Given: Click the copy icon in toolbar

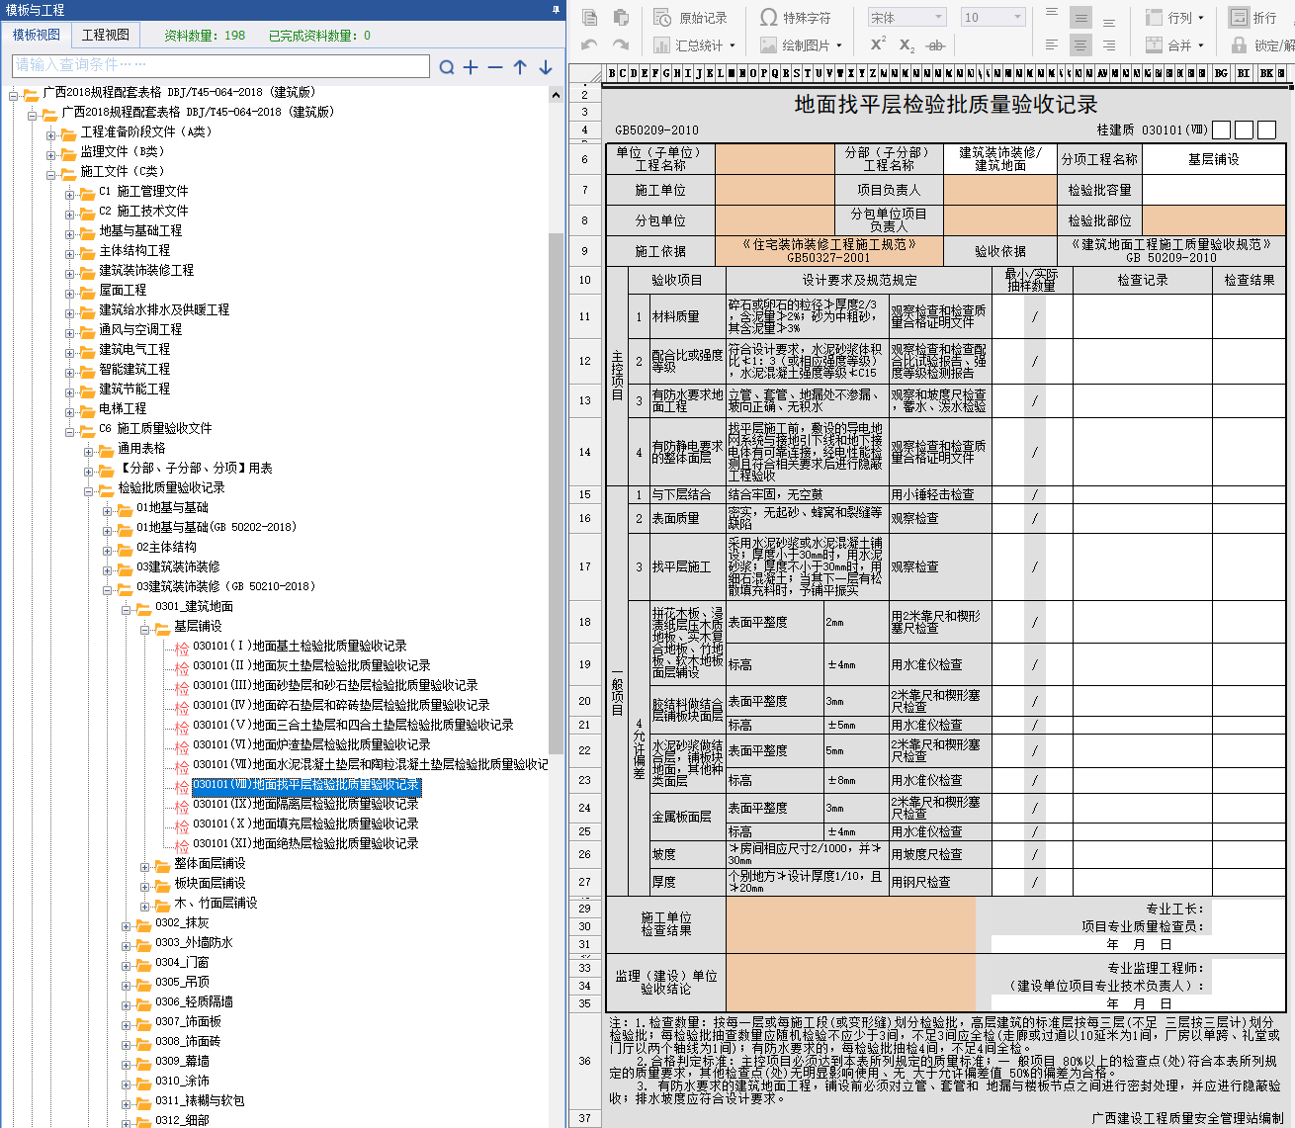Looking at the screenshot, I should (x=590, y=17).
